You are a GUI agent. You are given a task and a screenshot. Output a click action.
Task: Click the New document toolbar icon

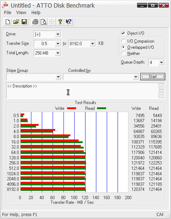(8, 22)
